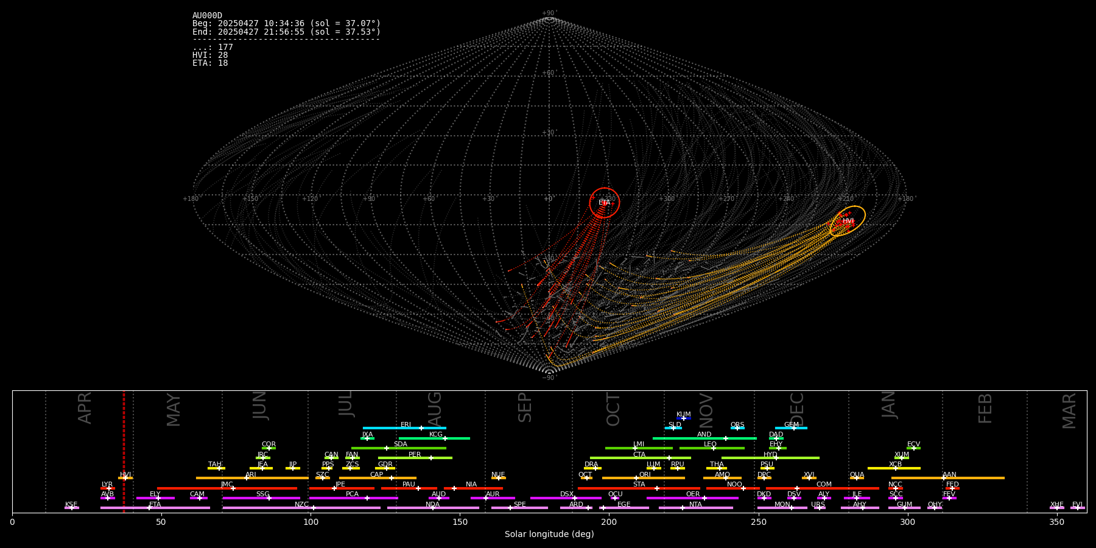Select the JMC shower bar in the timeline
This screenshot has height=548, width=1096.
[227, 488]
